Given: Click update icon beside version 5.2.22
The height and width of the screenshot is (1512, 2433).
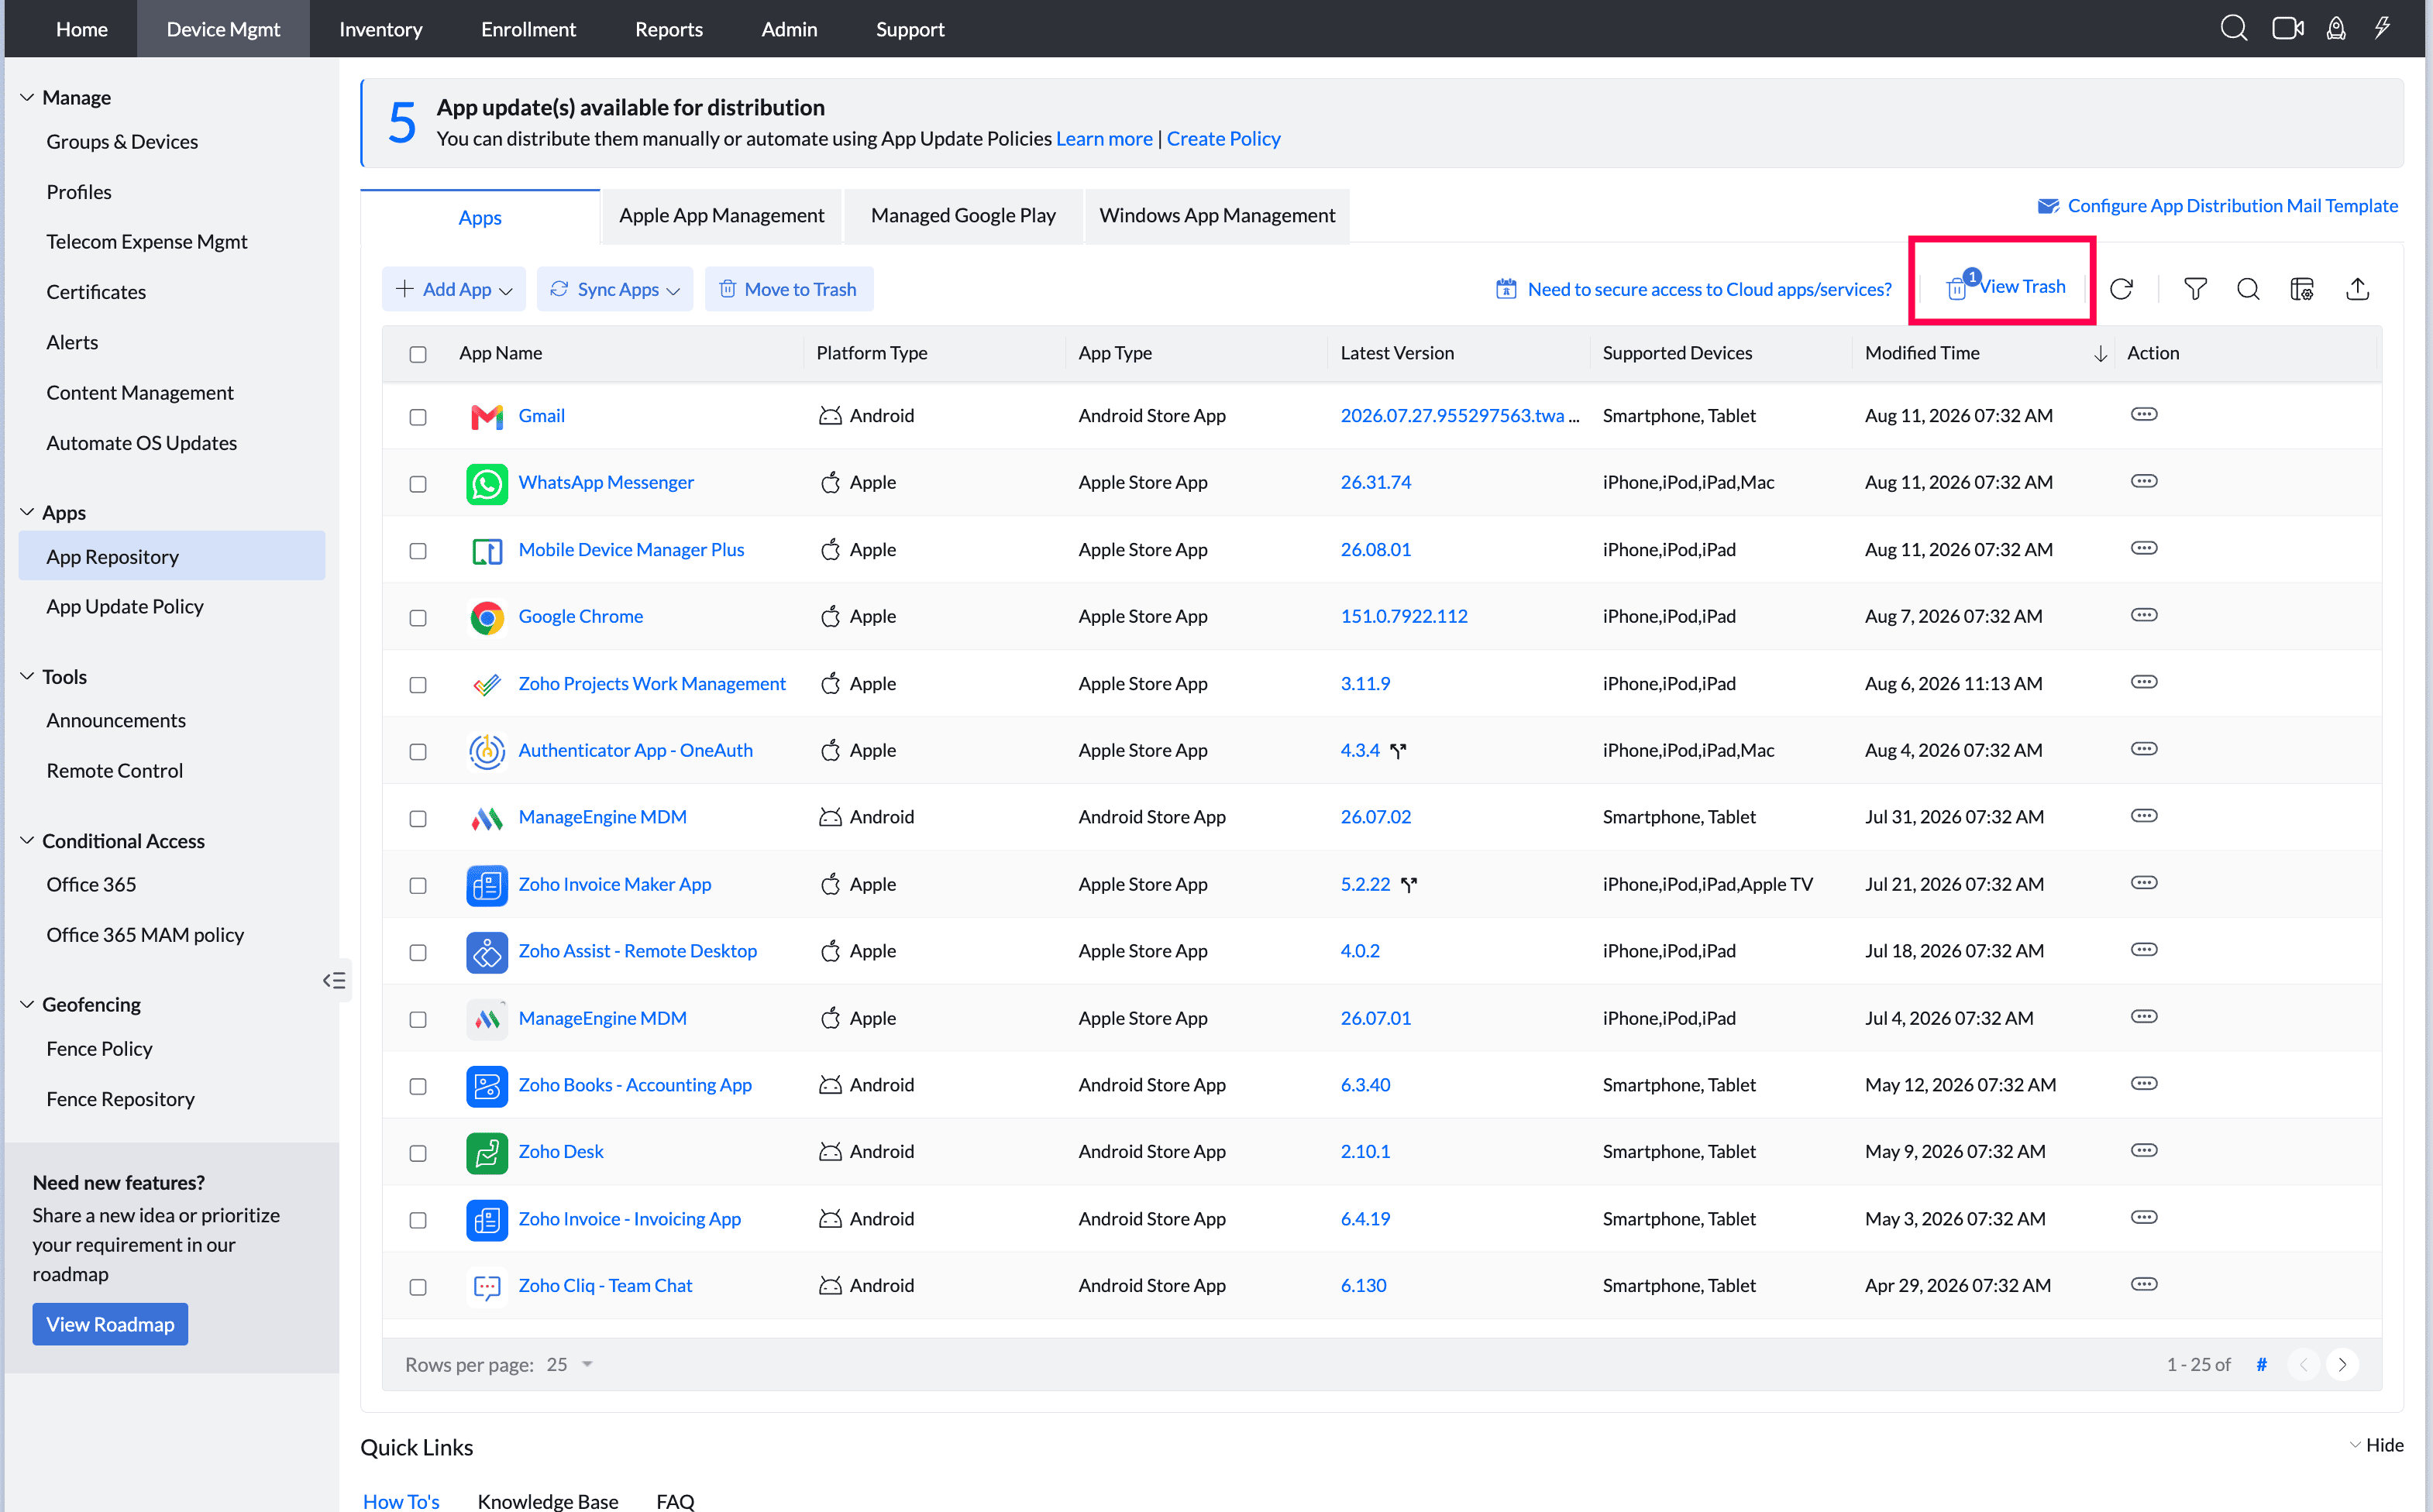Looking at the screenshot, I should [x=1408, y=885].
